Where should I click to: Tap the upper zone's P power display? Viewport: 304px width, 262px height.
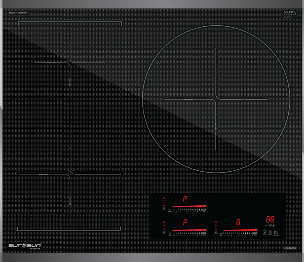[185, 199]
